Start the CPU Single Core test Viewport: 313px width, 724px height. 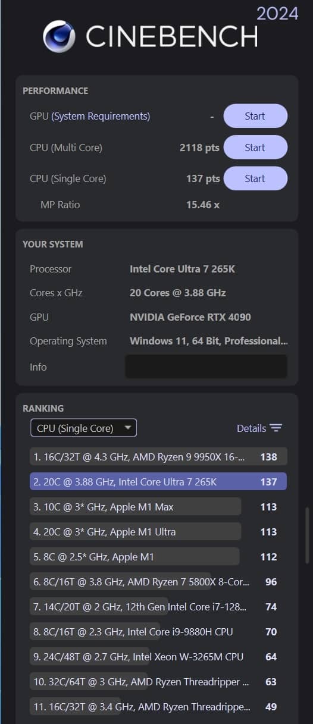pos(255,178)
